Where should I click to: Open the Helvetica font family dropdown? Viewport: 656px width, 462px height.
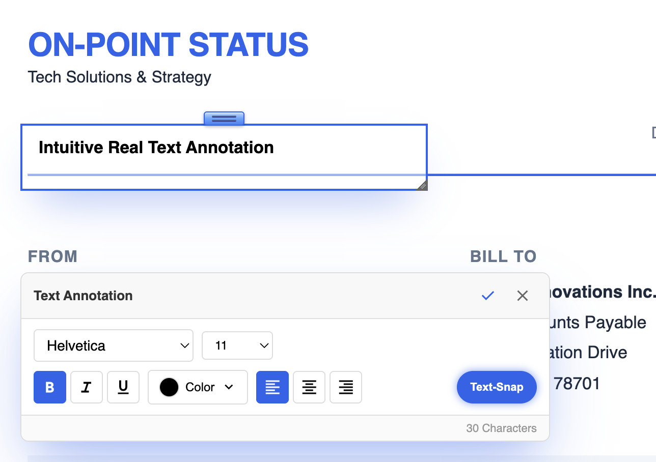point(113,345)
